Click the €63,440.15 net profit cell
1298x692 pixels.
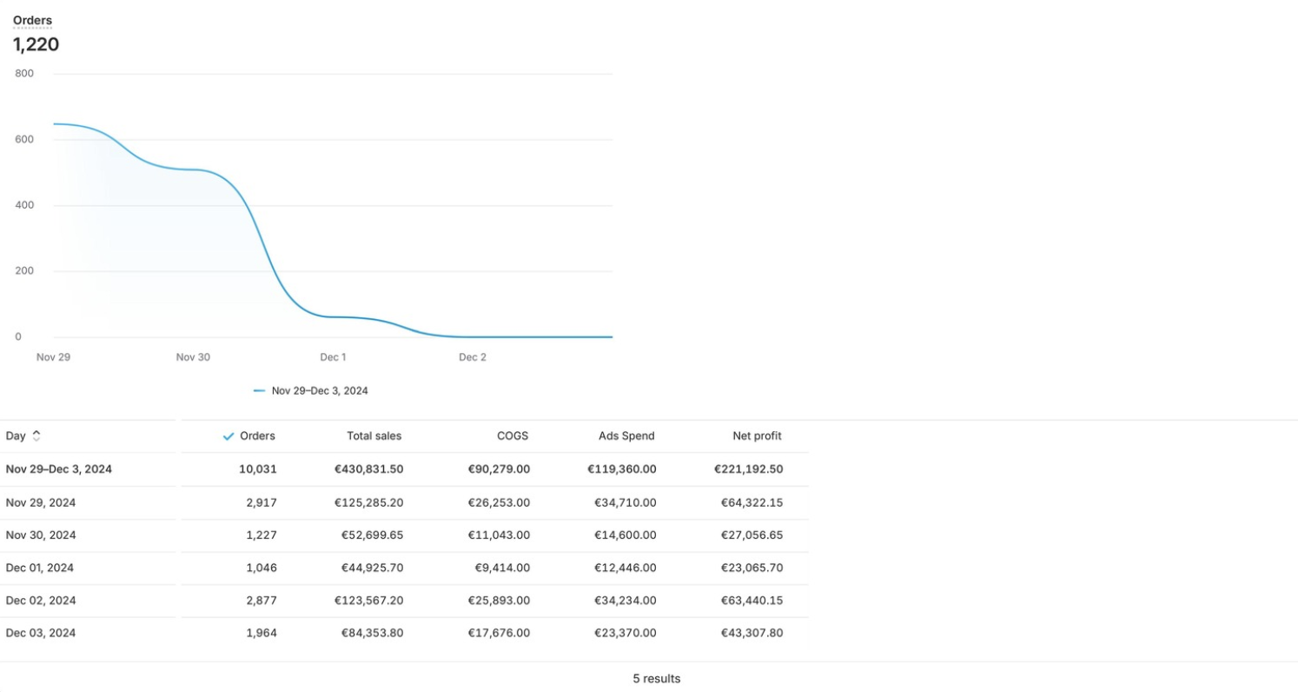[x=752, y=601]
